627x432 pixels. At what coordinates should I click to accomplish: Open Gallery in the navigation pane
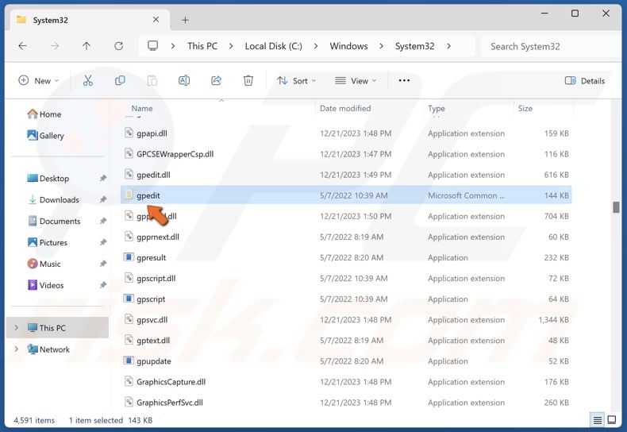point(45,136)
